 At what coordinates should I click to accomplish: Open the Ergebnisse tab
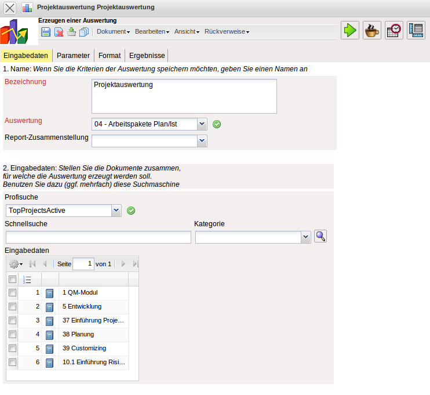(x=147, y=56)
